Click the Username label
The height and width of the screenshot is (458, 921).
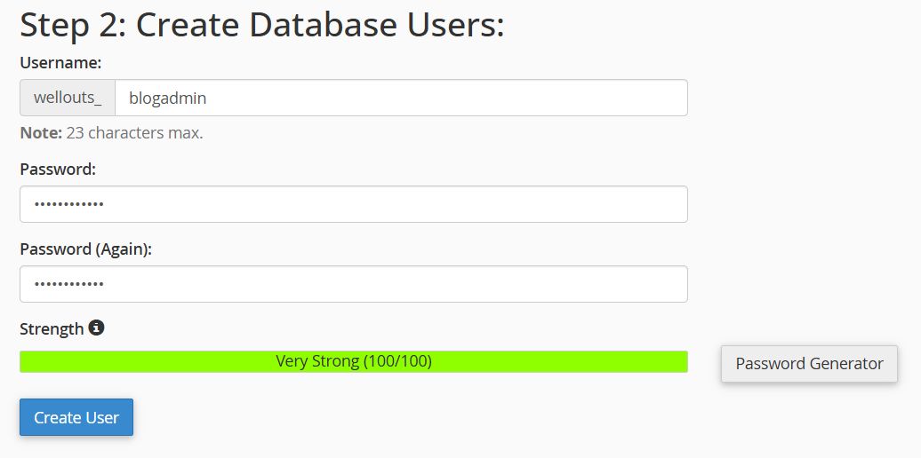[x=61, y=63]
